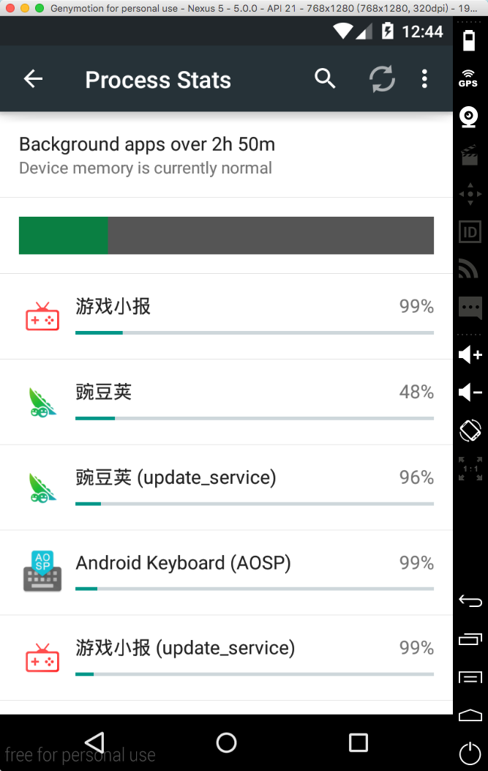The image size is (488, 771).
Task: Open 豌豆荚 (update_service) entry
Action: pyautogui.click(x=227, y=488)
